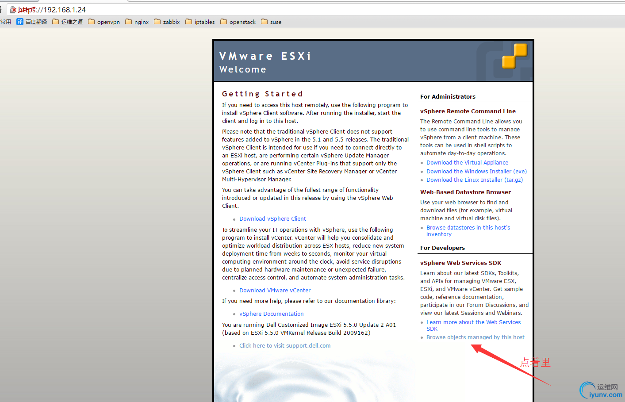Open the openstack bookmark folder
This screenshot has width=625, height=402.
[238, 22]
